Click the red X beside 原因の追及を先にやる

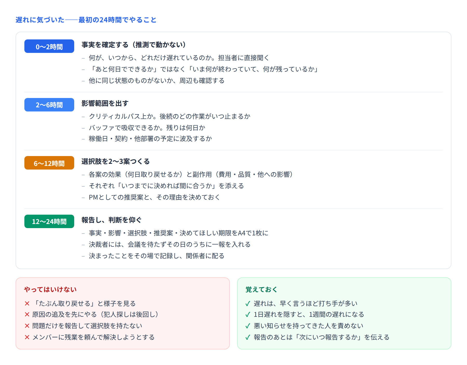click(x=27, y=314)
